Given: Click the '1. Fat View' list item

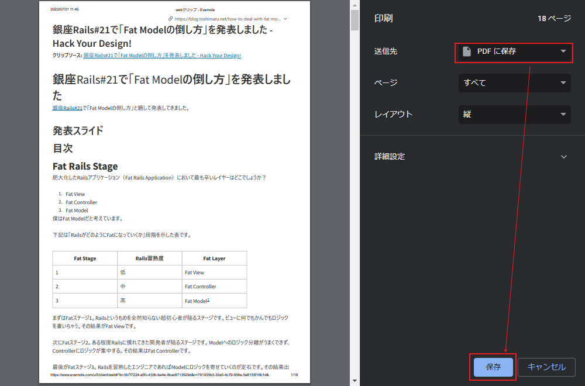Looking at the screenshot, I should coord(71,194).
